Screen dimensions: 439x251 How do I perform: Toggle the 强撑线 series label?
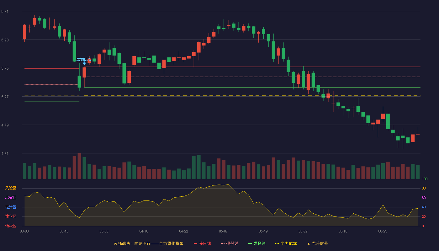(259, 243)
